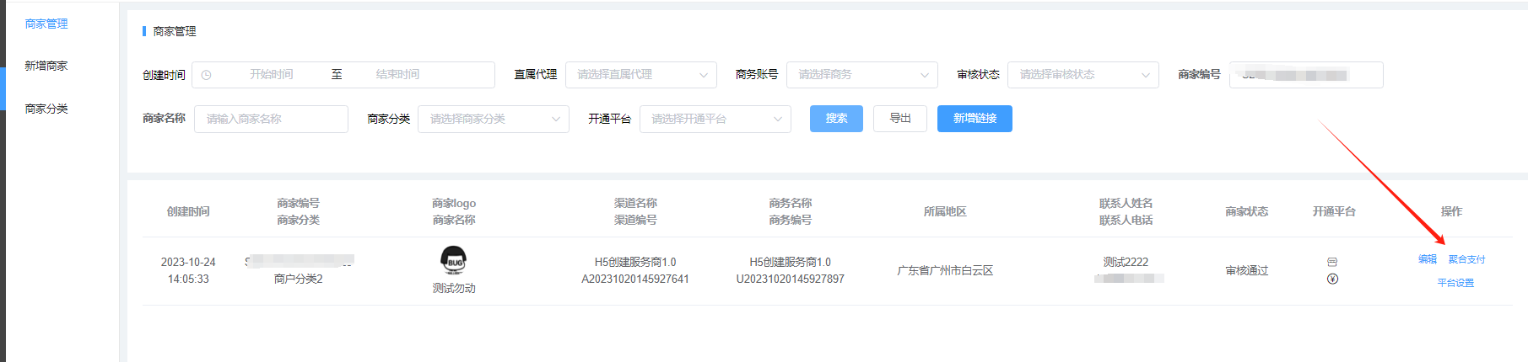This screenshot has width=1528, height=362.
Task: Focus the 商家名称 input field
Action: coord(271,119)
